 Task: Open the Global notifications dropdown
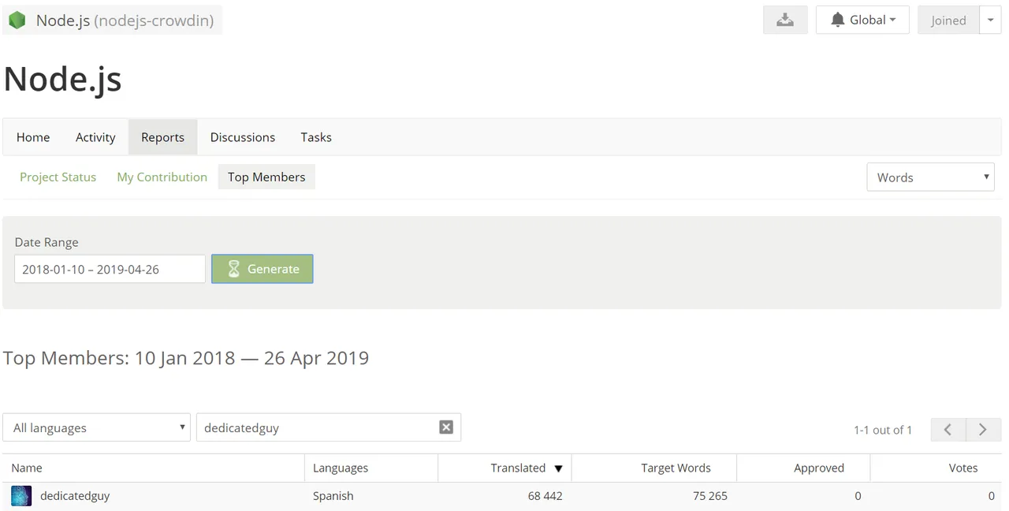pyautogui.click(x=862, y=21)
